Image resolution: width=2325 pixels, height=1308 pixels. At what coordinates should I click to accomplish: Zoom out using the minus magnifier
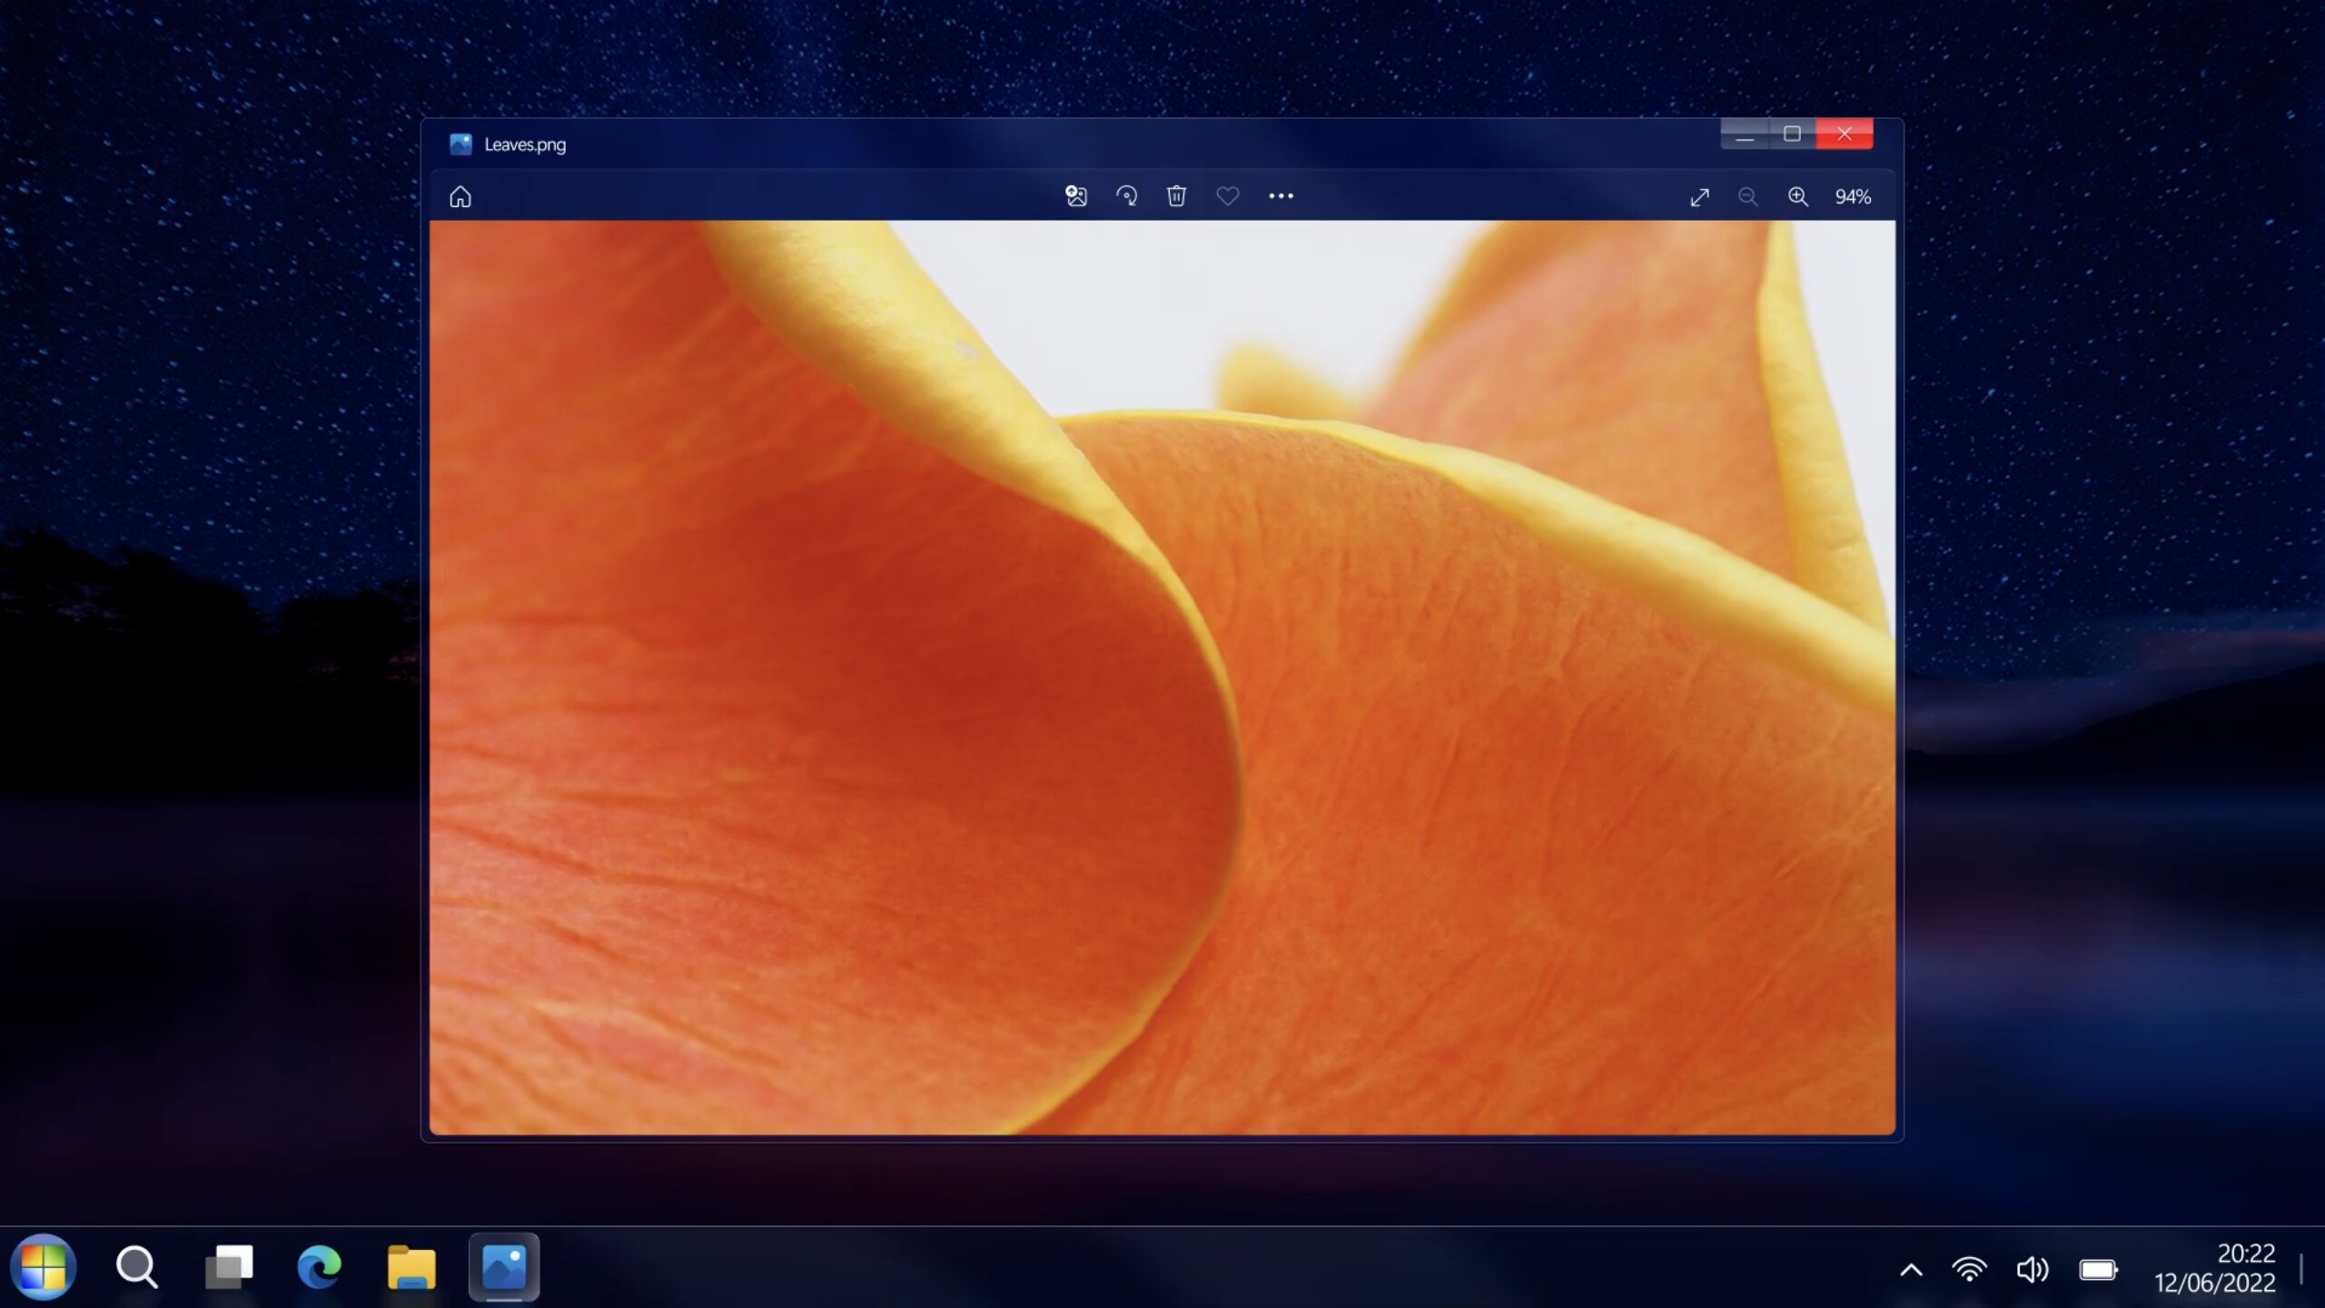tap(1747, 197)
